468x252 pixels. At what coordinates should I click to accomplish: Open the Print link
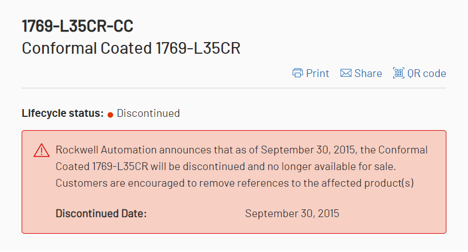[x=318, y=73]
